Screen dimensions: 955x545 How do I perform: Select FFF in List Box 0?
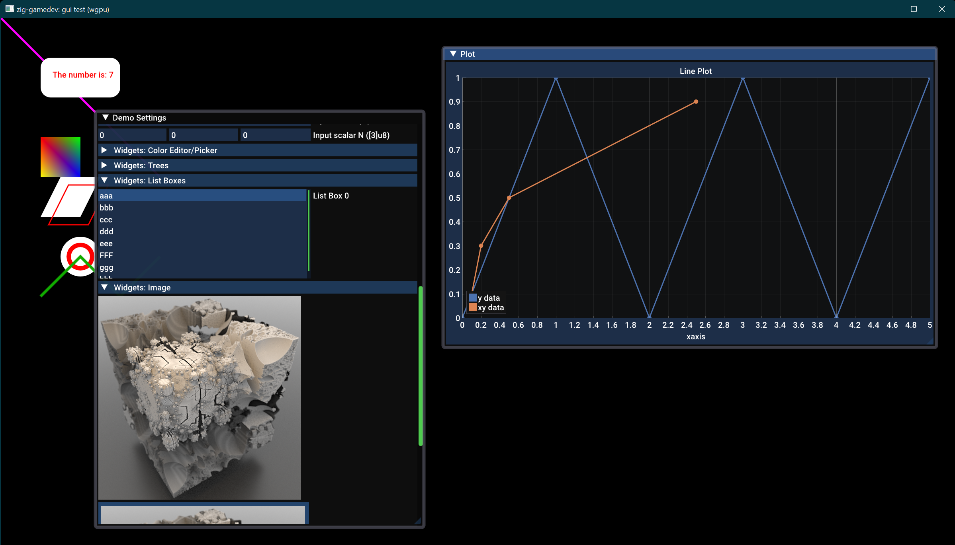coord(159,255)
